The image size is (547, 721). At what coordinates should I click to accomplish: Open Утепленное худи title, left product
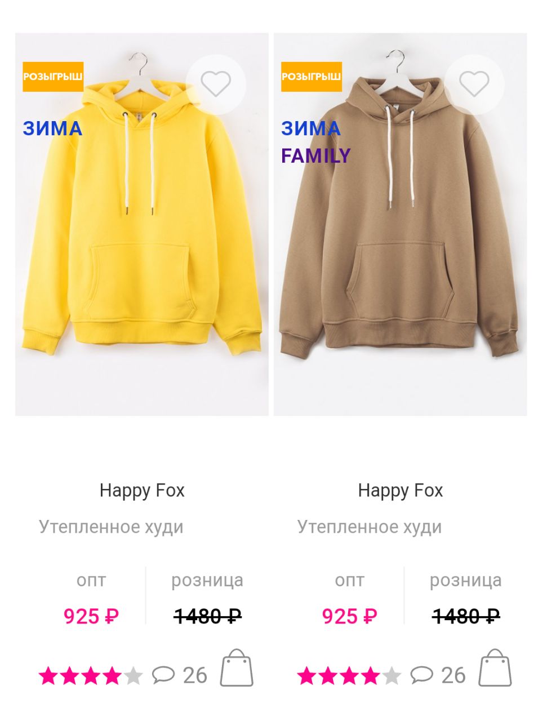pos(111,527)
